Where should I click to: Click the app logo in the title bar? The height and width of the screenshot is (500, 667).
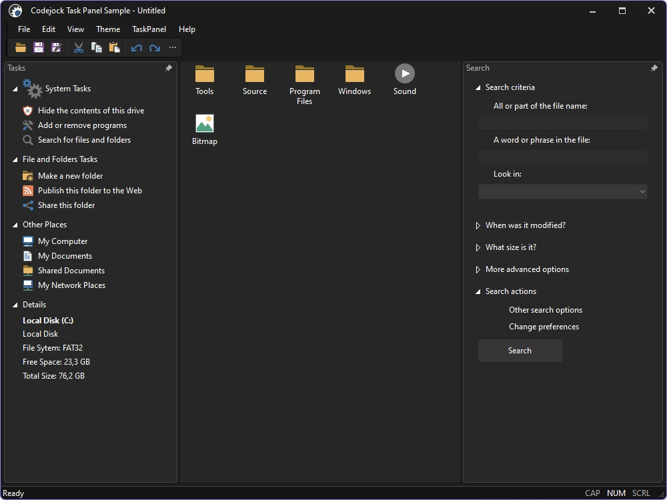[15, 11]
